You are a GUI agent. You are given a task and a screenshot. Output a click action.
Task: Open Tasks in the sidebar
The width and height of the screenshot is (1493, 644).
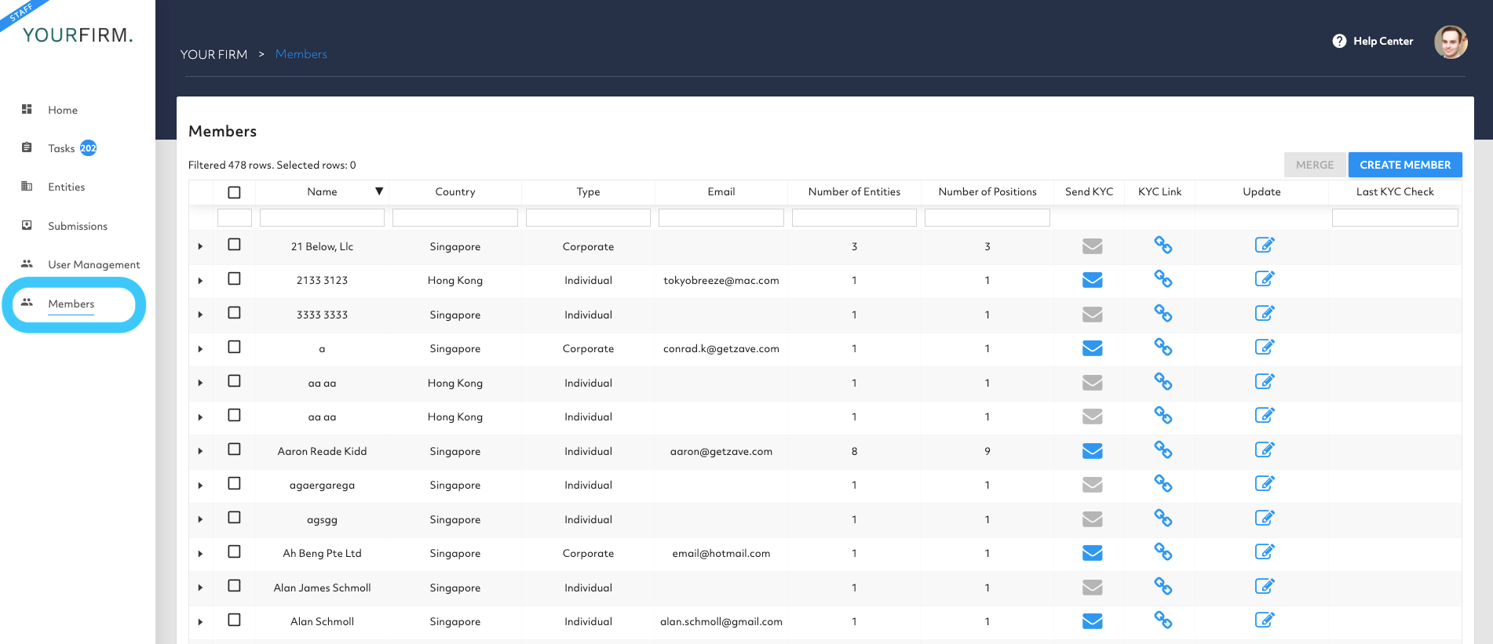tap(61, 148)
